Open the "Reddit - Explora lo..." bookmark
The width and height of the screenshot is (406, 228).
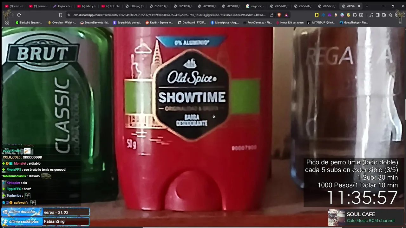[159, 22]
